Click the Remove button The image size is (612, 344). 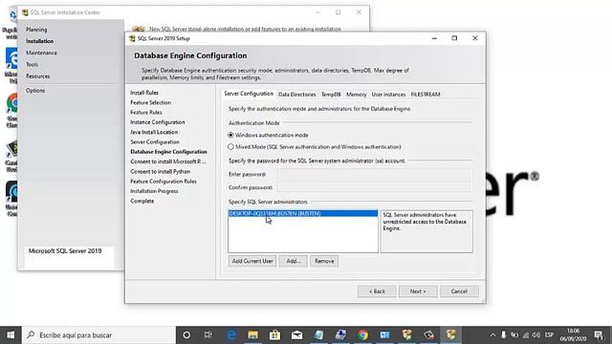coord(324,261)
